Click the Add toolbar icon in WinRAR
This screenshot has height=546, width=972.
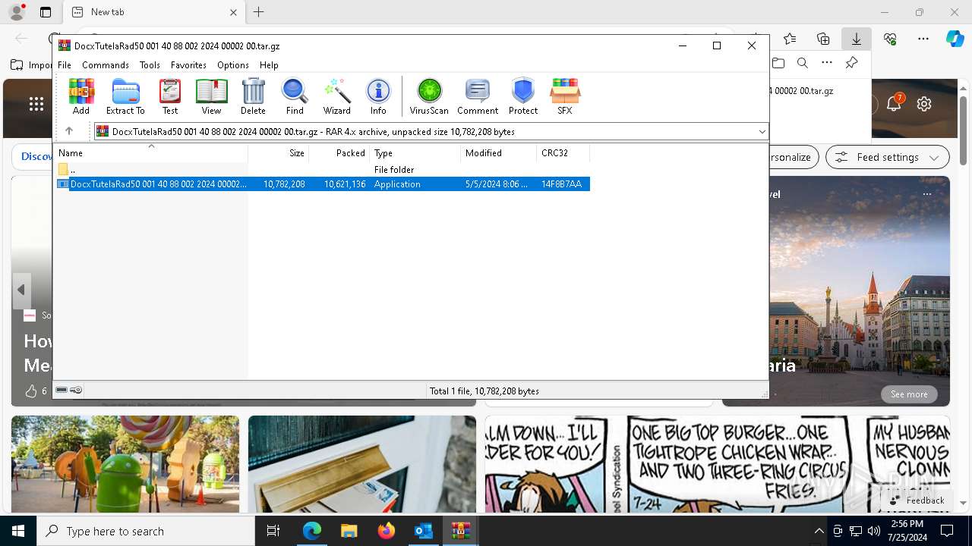81,96
